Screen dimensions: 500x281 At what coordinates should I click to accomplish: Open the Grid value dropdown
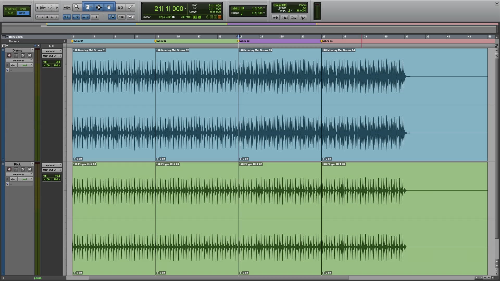[264, 8]
